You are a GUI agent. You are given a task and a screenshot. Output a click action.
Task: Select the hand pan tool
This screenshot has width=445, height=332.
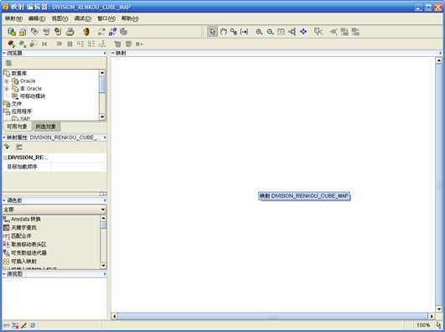tap(224, 32)
